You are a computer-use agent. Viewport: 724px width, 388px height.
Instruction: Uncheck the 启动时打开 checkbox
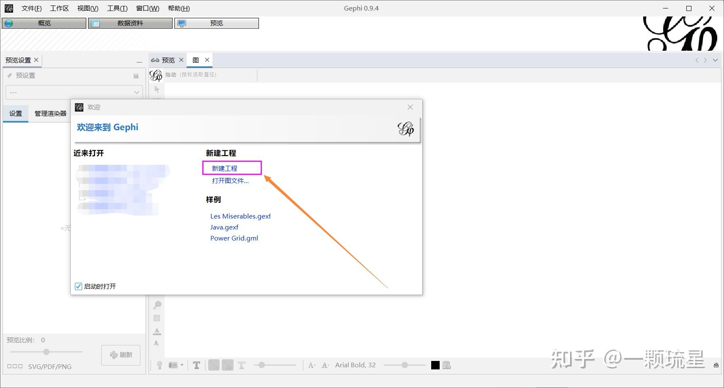tap(78, 286)
